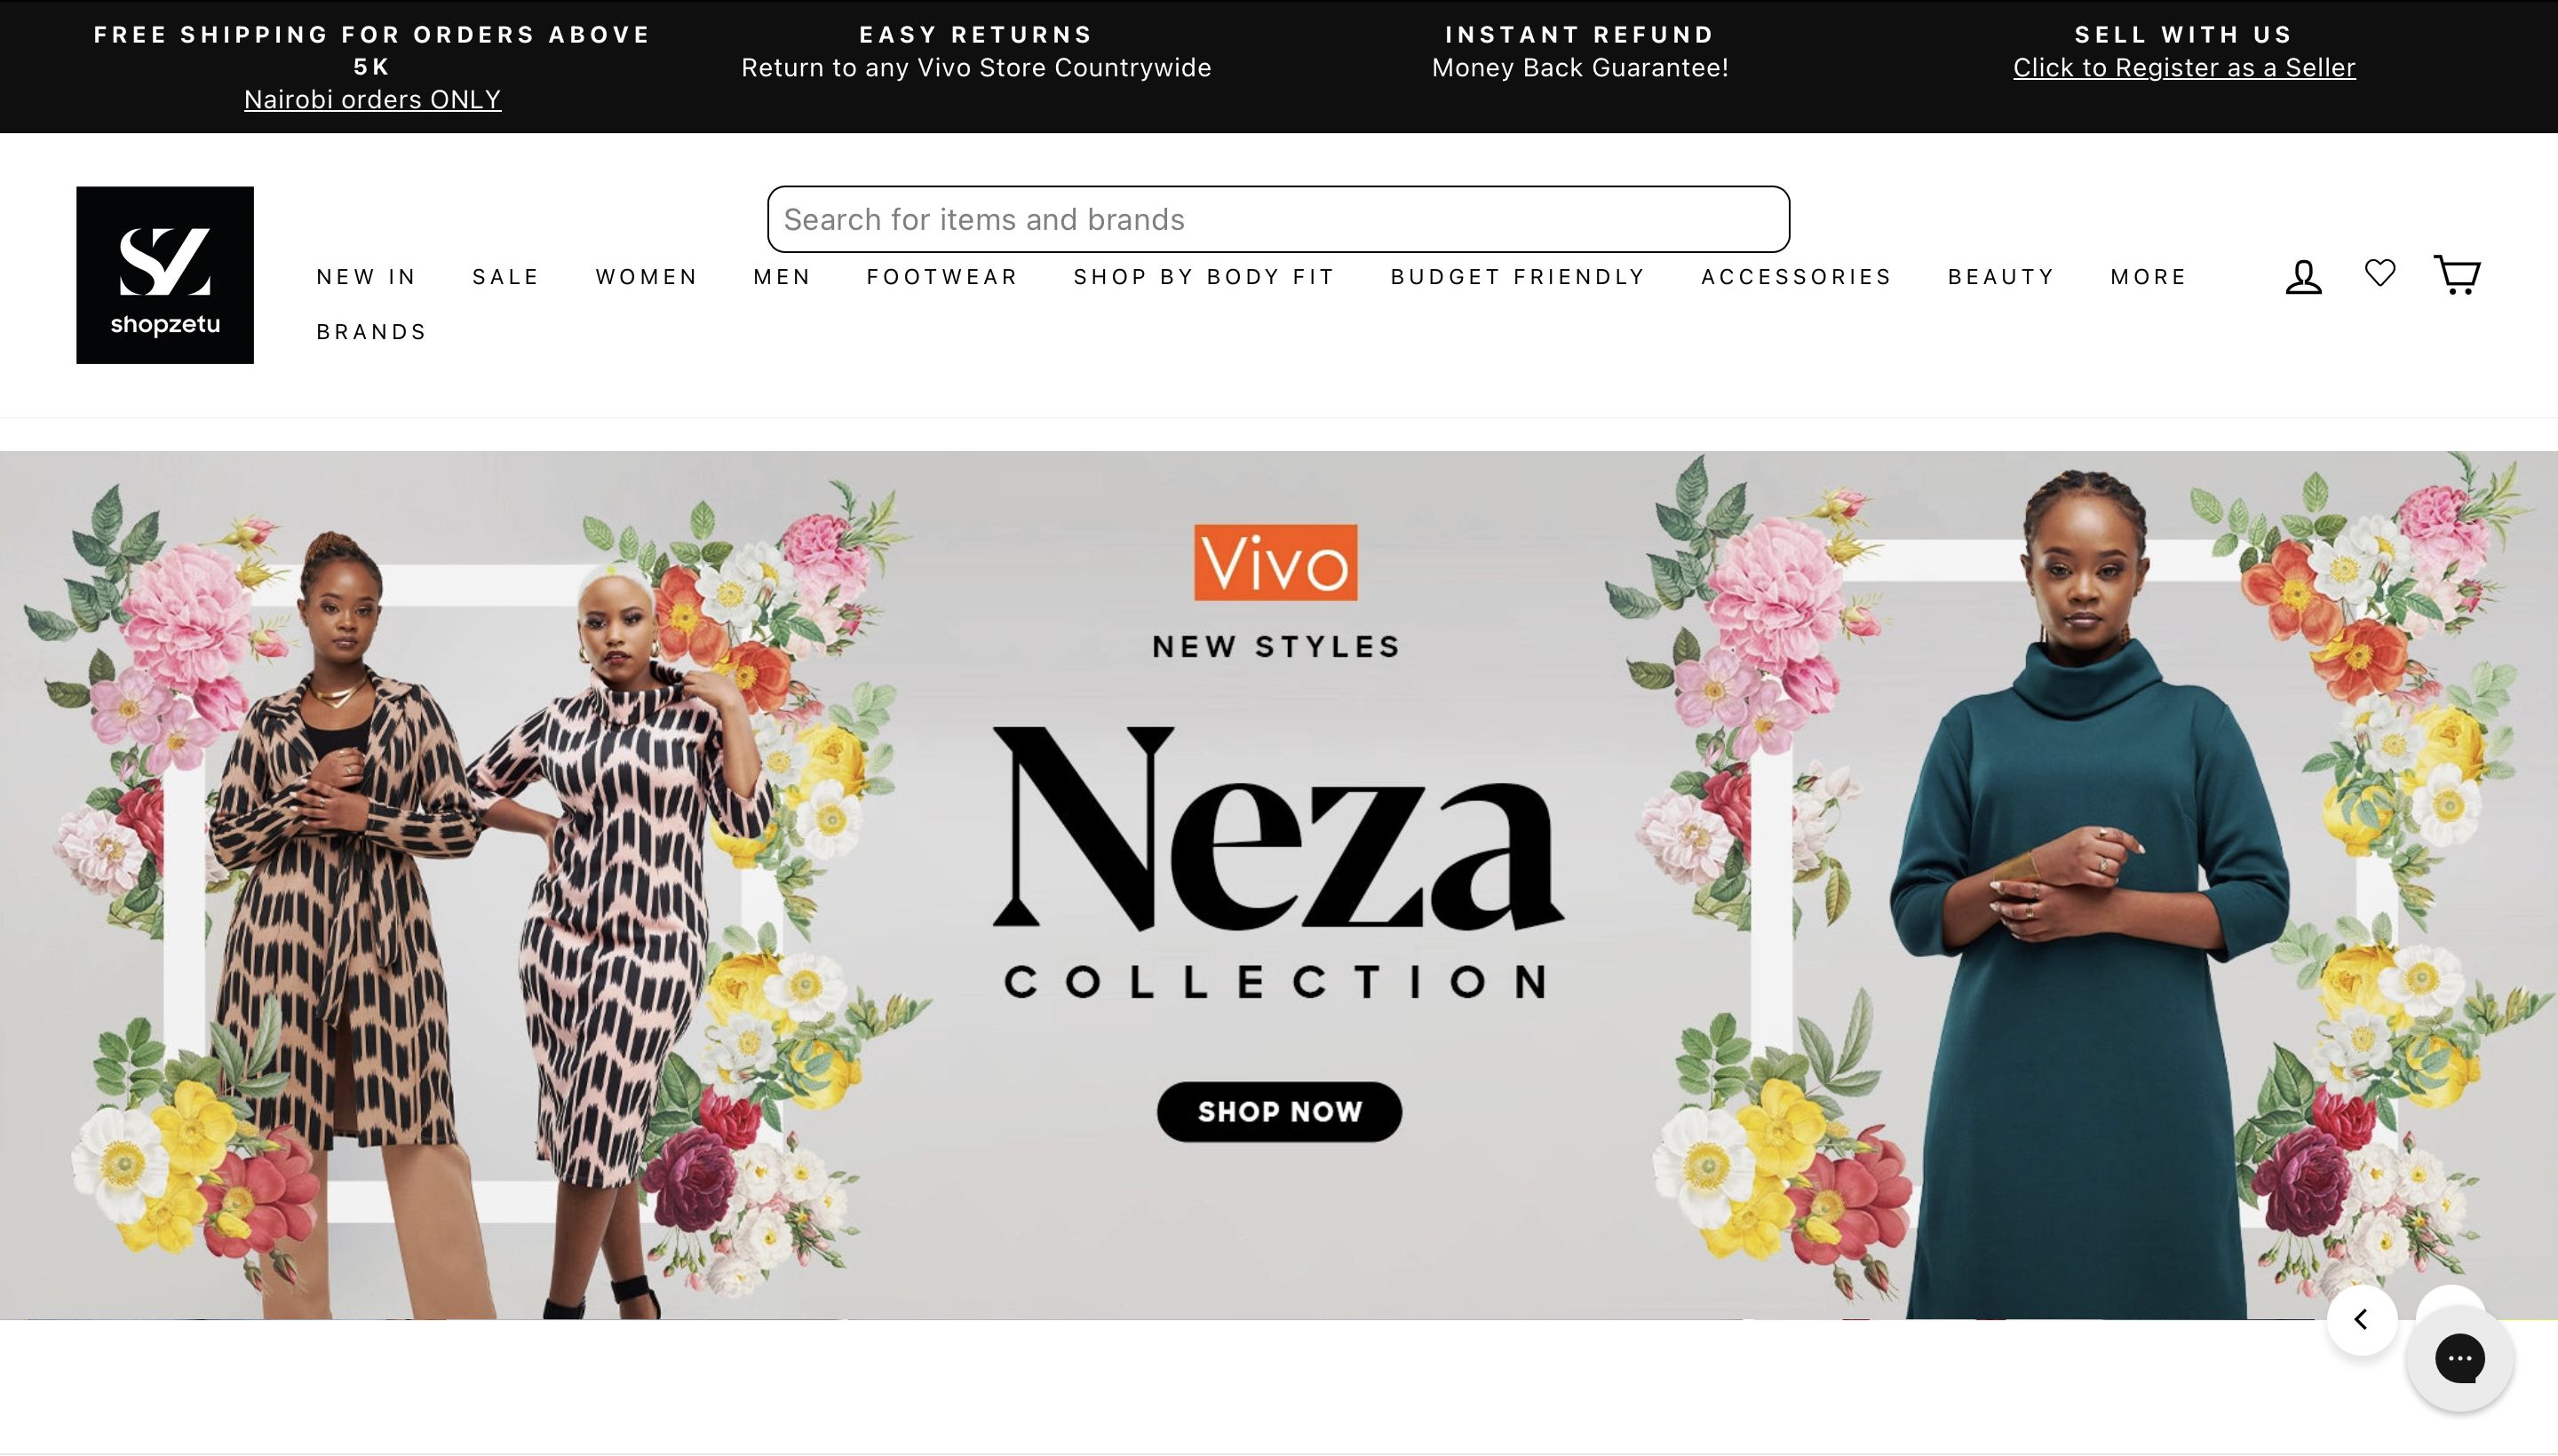This screenshot has width=2558, height=1456.
Task: Open the BUDGET FRIENDLY menu
Action: point(1518,277)
